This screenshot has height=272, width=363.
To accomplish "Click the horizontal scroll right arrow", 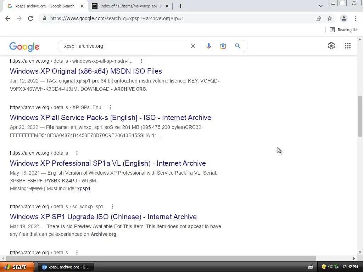I will (354, 258).
